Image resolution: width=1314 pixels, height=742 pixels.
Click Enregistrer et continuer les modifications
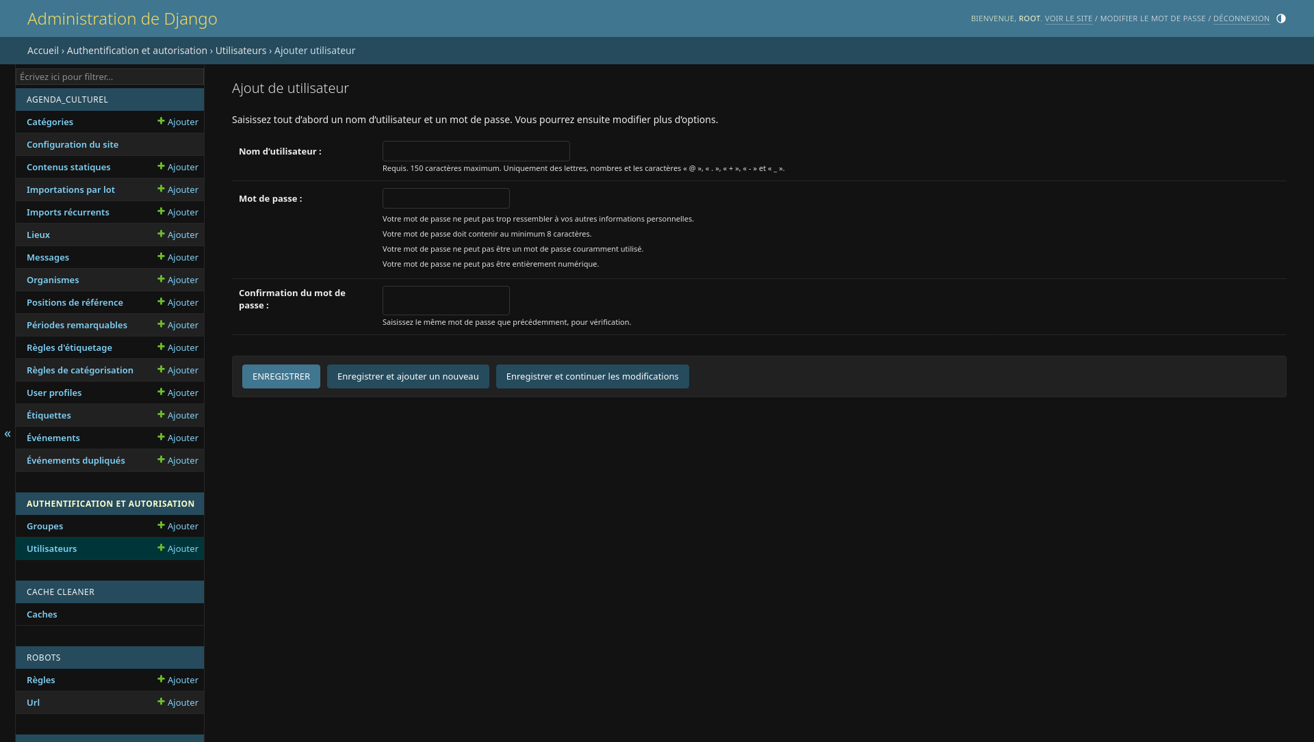pos(593,376)
